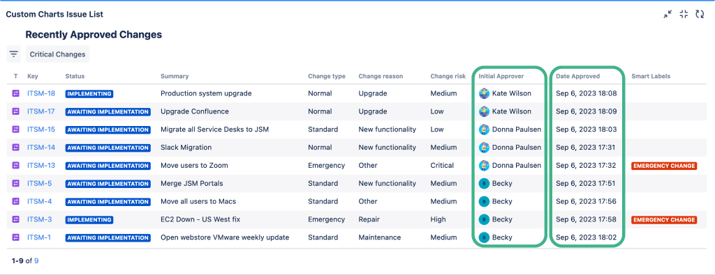Click the Initial Approver column header

(x=501, y=77)
